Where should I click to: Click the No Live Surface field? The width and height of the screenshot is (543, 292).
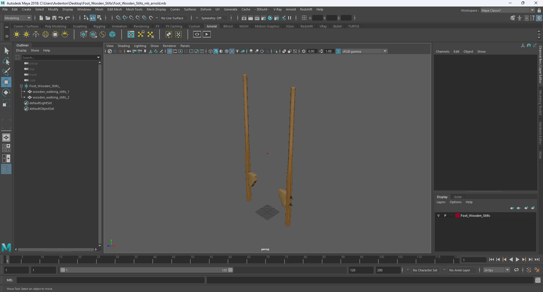coord(174,18)
